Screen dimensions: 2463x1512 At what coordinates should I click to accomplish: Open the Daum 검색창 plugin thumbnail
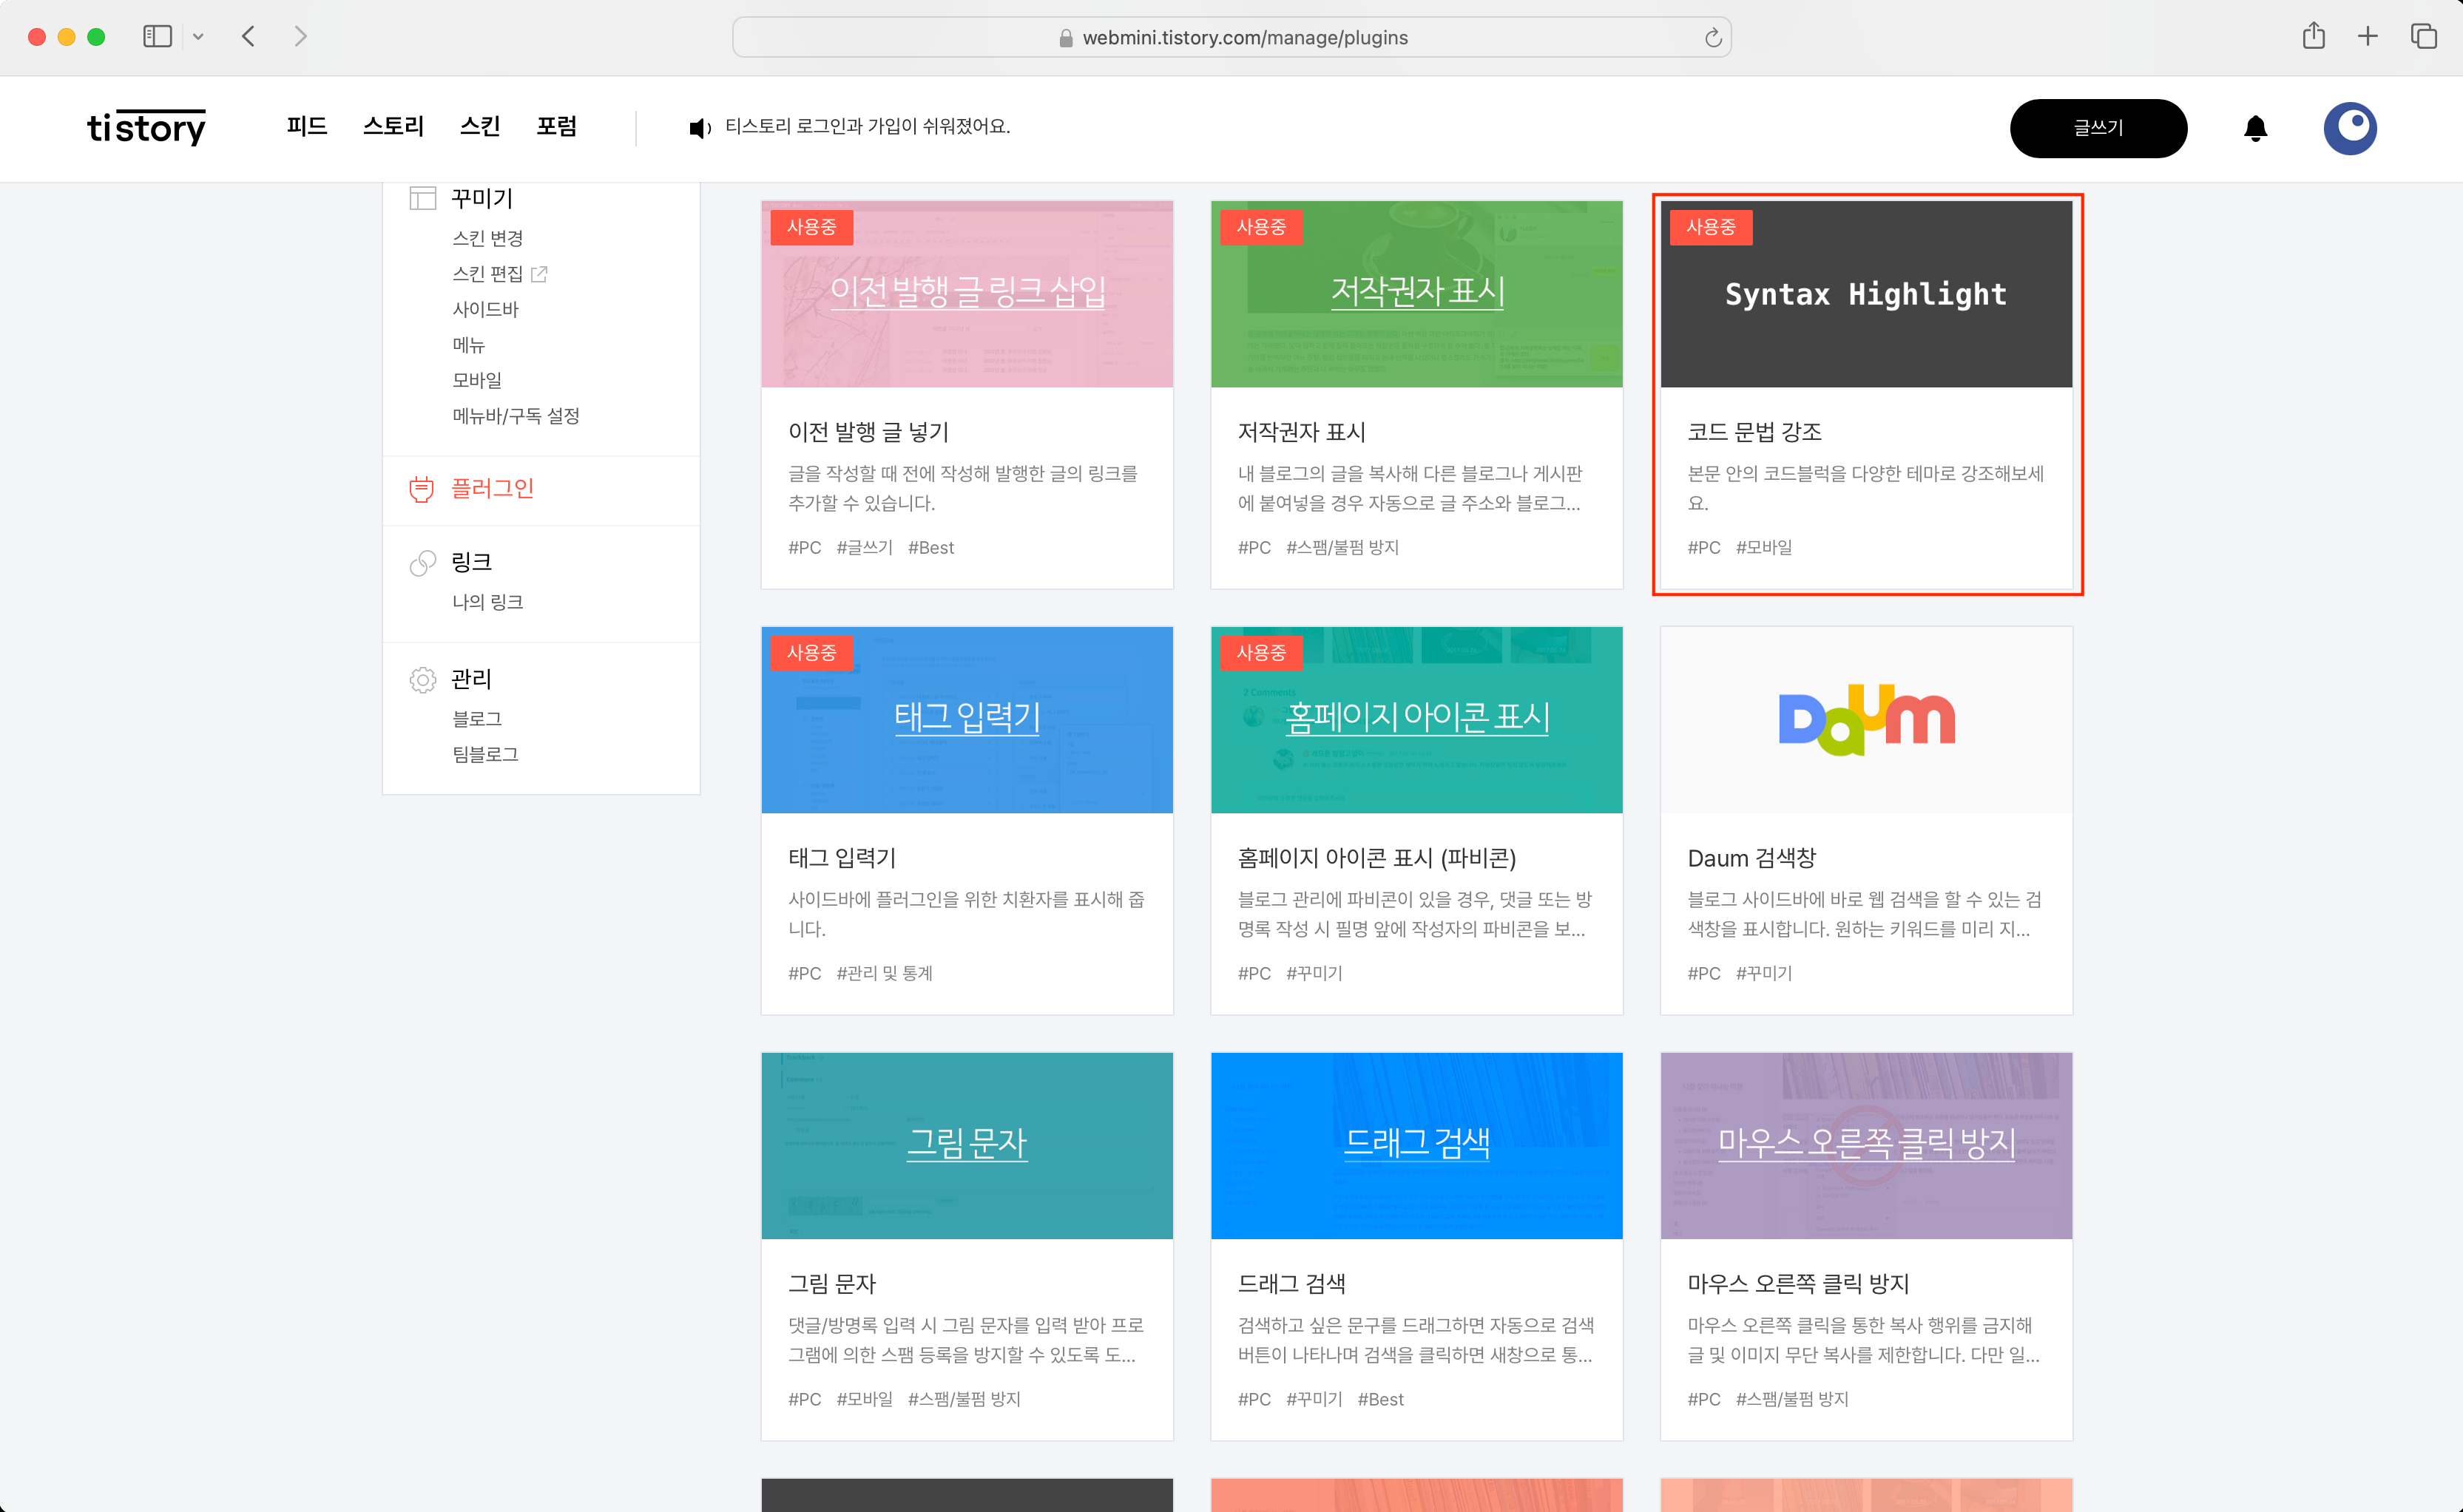(1866, 719)
